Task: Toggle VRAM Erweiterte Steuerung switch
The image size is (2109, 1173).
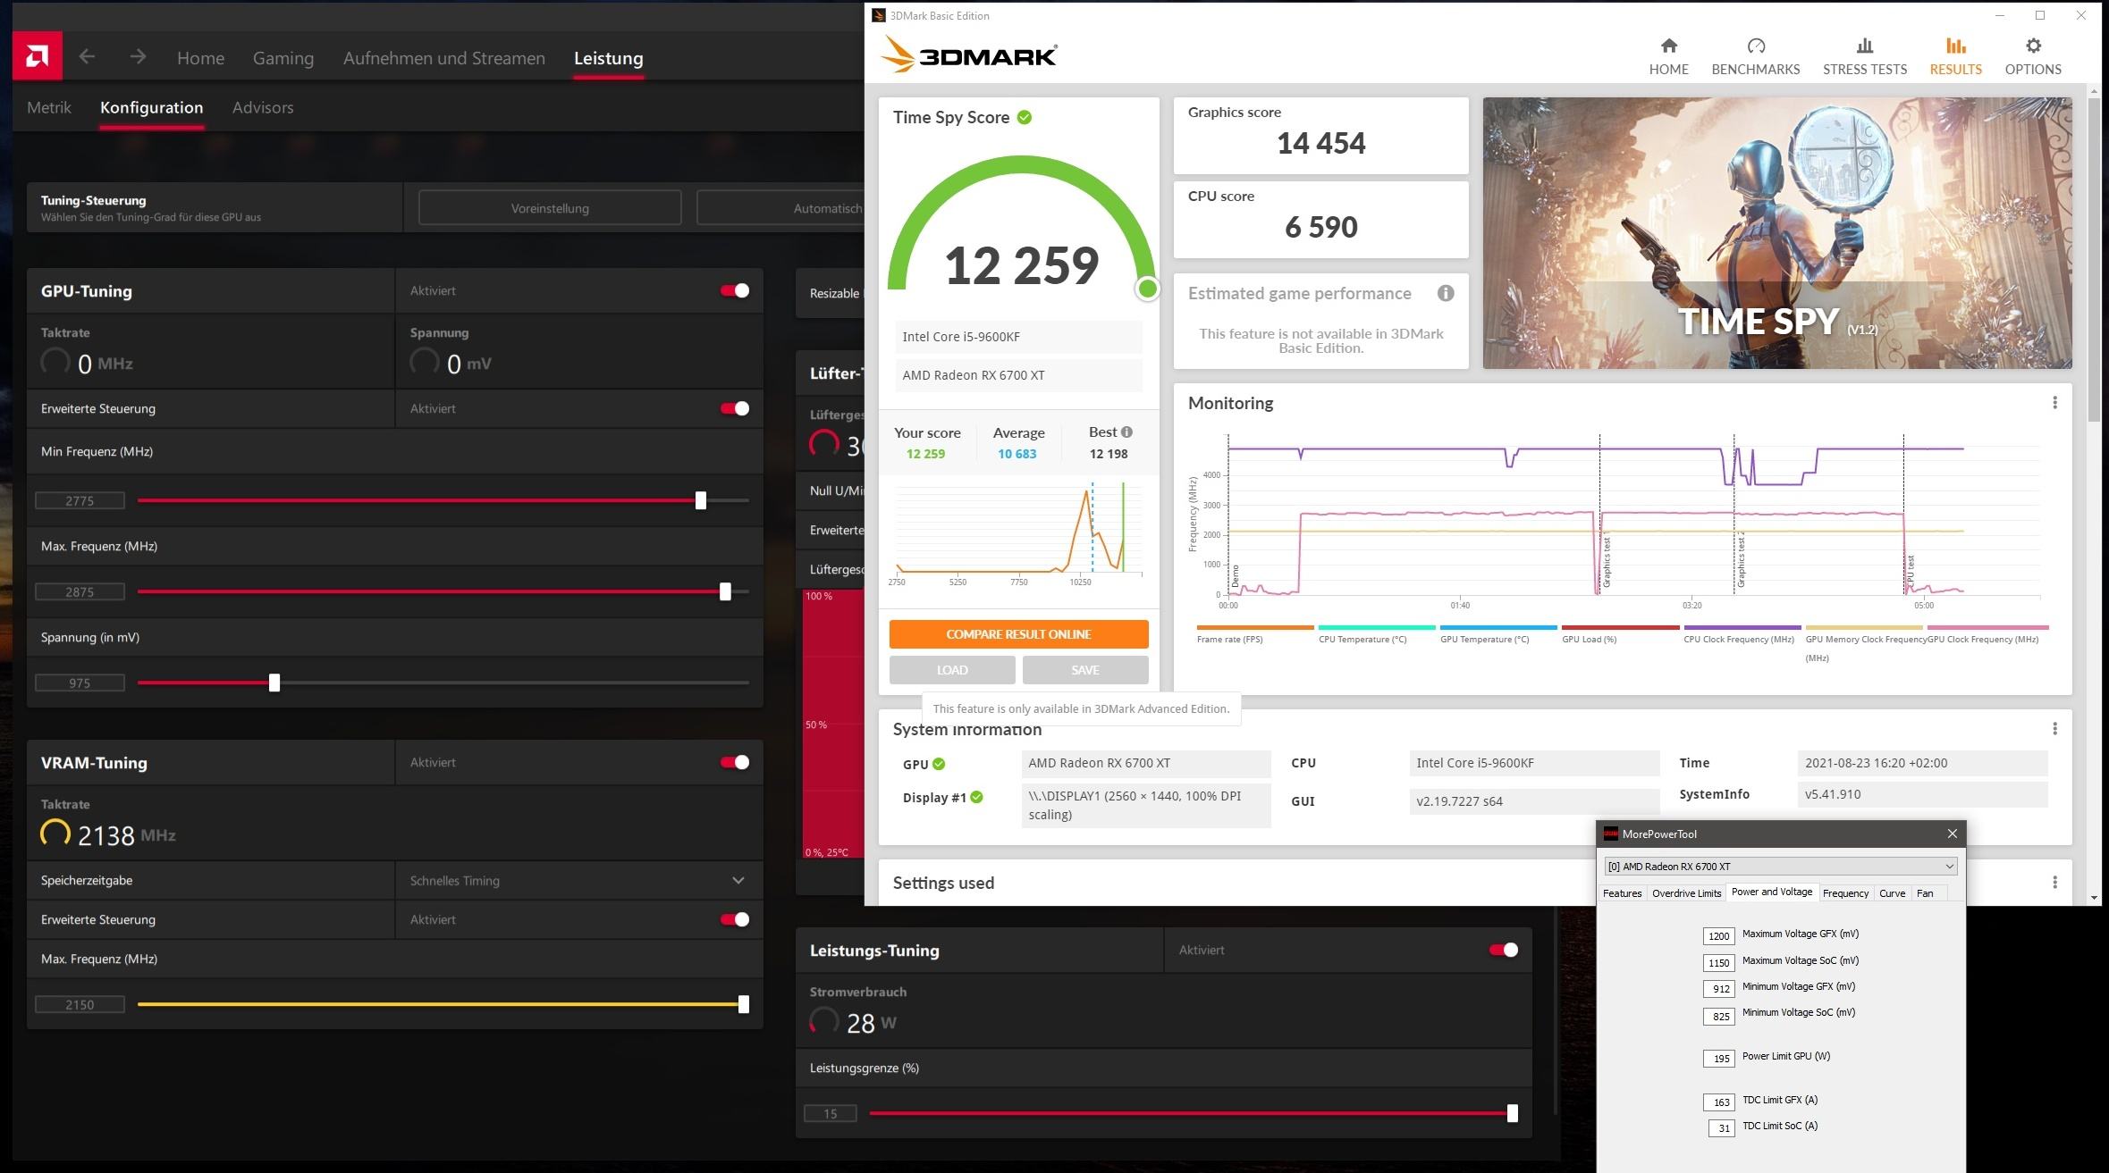Action: (735, 919)
